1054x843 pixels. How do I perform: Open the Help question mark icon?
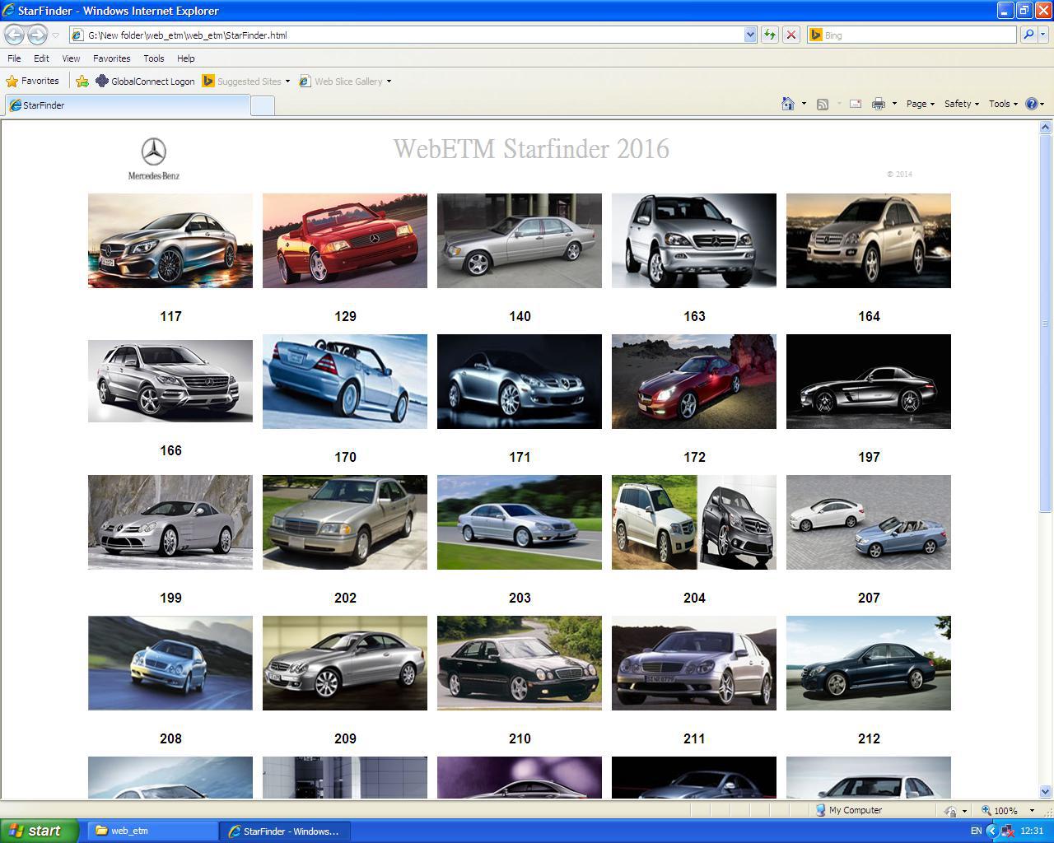(1032, 104)
